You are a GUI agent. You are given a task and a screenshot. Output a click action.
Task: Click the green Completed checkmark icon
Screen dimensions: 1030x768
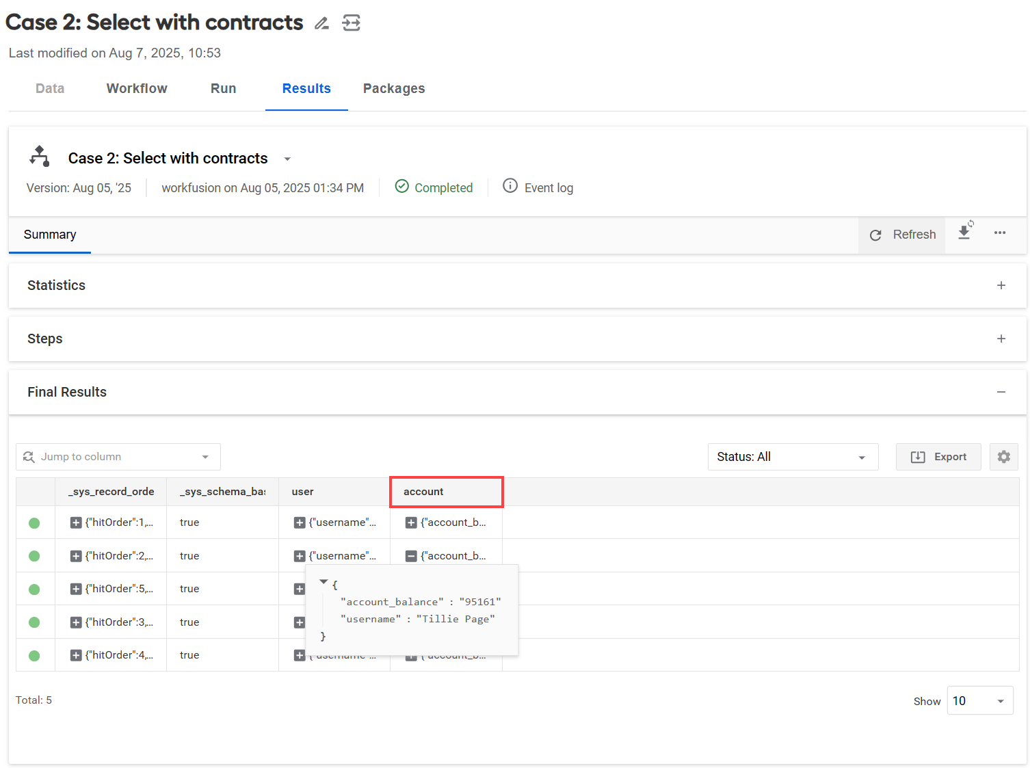[x=402, y=186]
